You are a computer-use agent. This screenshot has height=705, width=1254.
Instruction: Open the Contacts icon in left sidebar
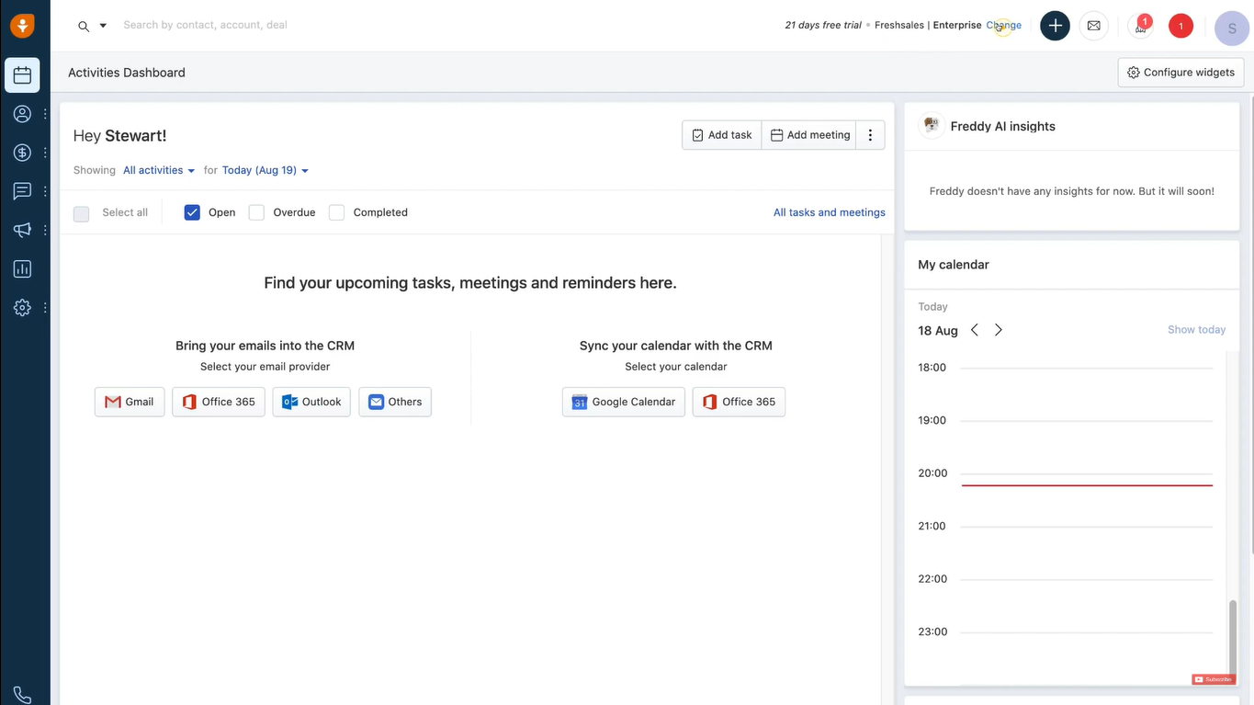[x=22, y=114]
